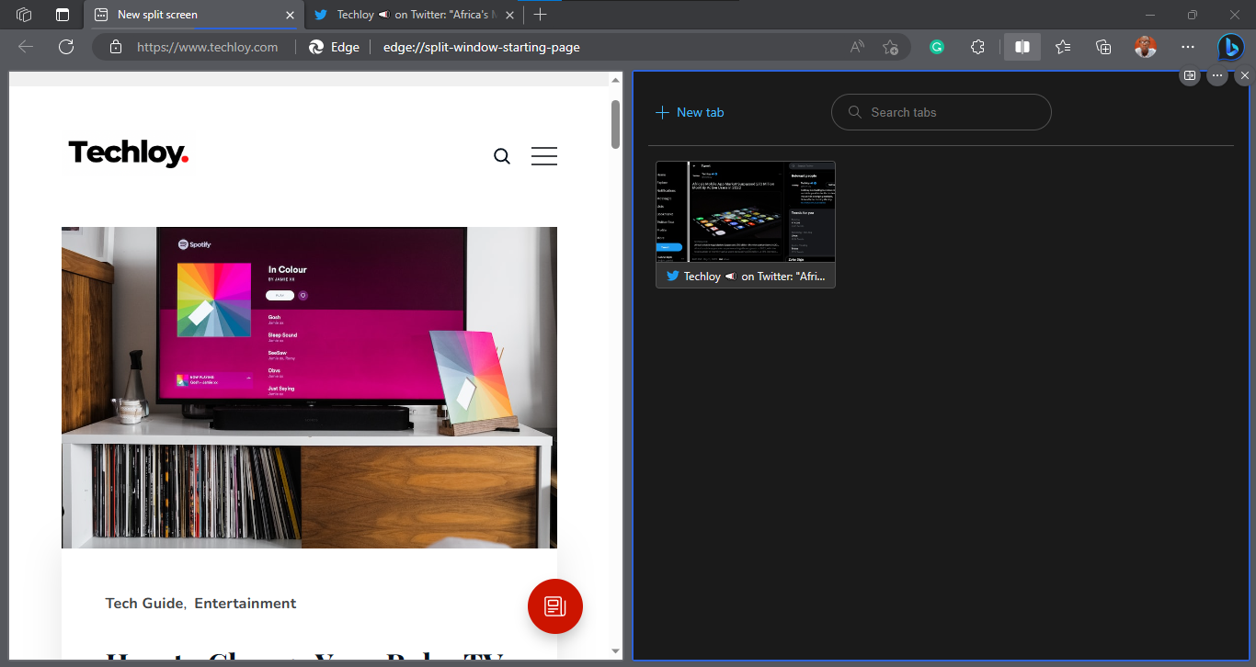
Task: Open the Entertainment category link
Action: [x=245, y=604]
